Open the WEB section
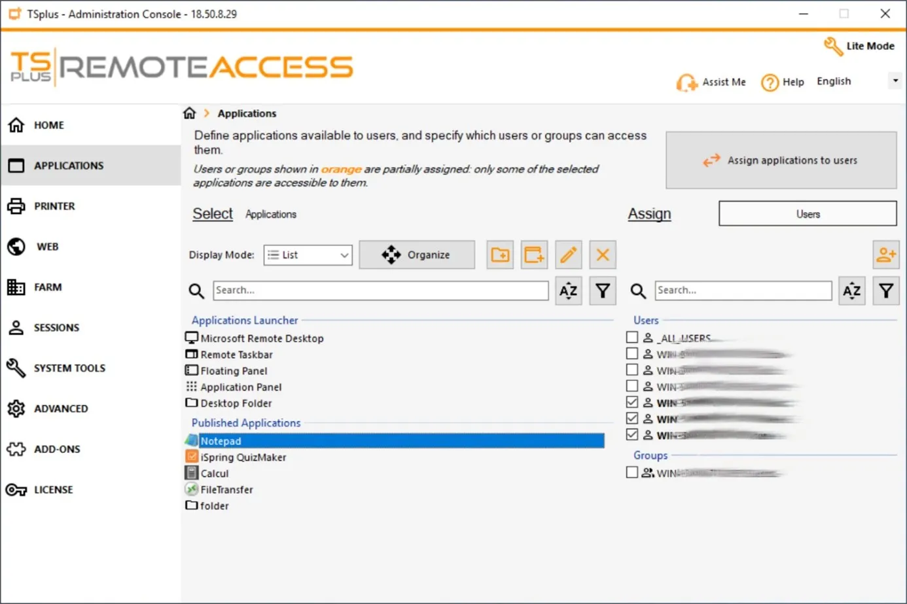This screenshot has width=907, height=604. click(x=91, y=247)
